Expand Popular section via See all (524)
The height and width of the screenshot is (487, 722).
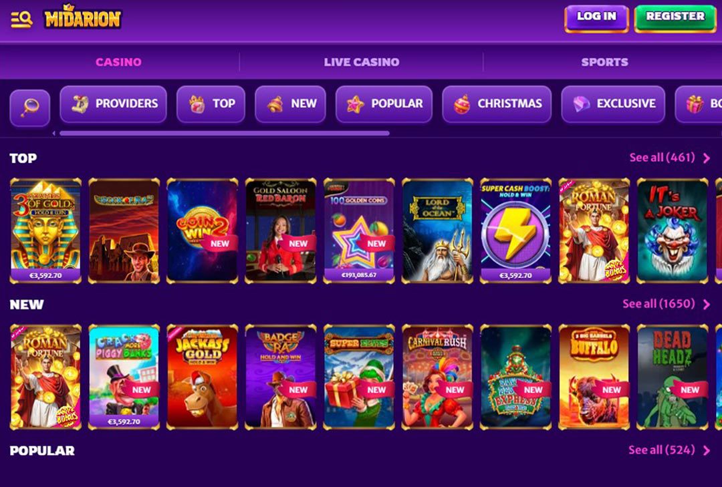pyautogui.click(x=669, y=450)
